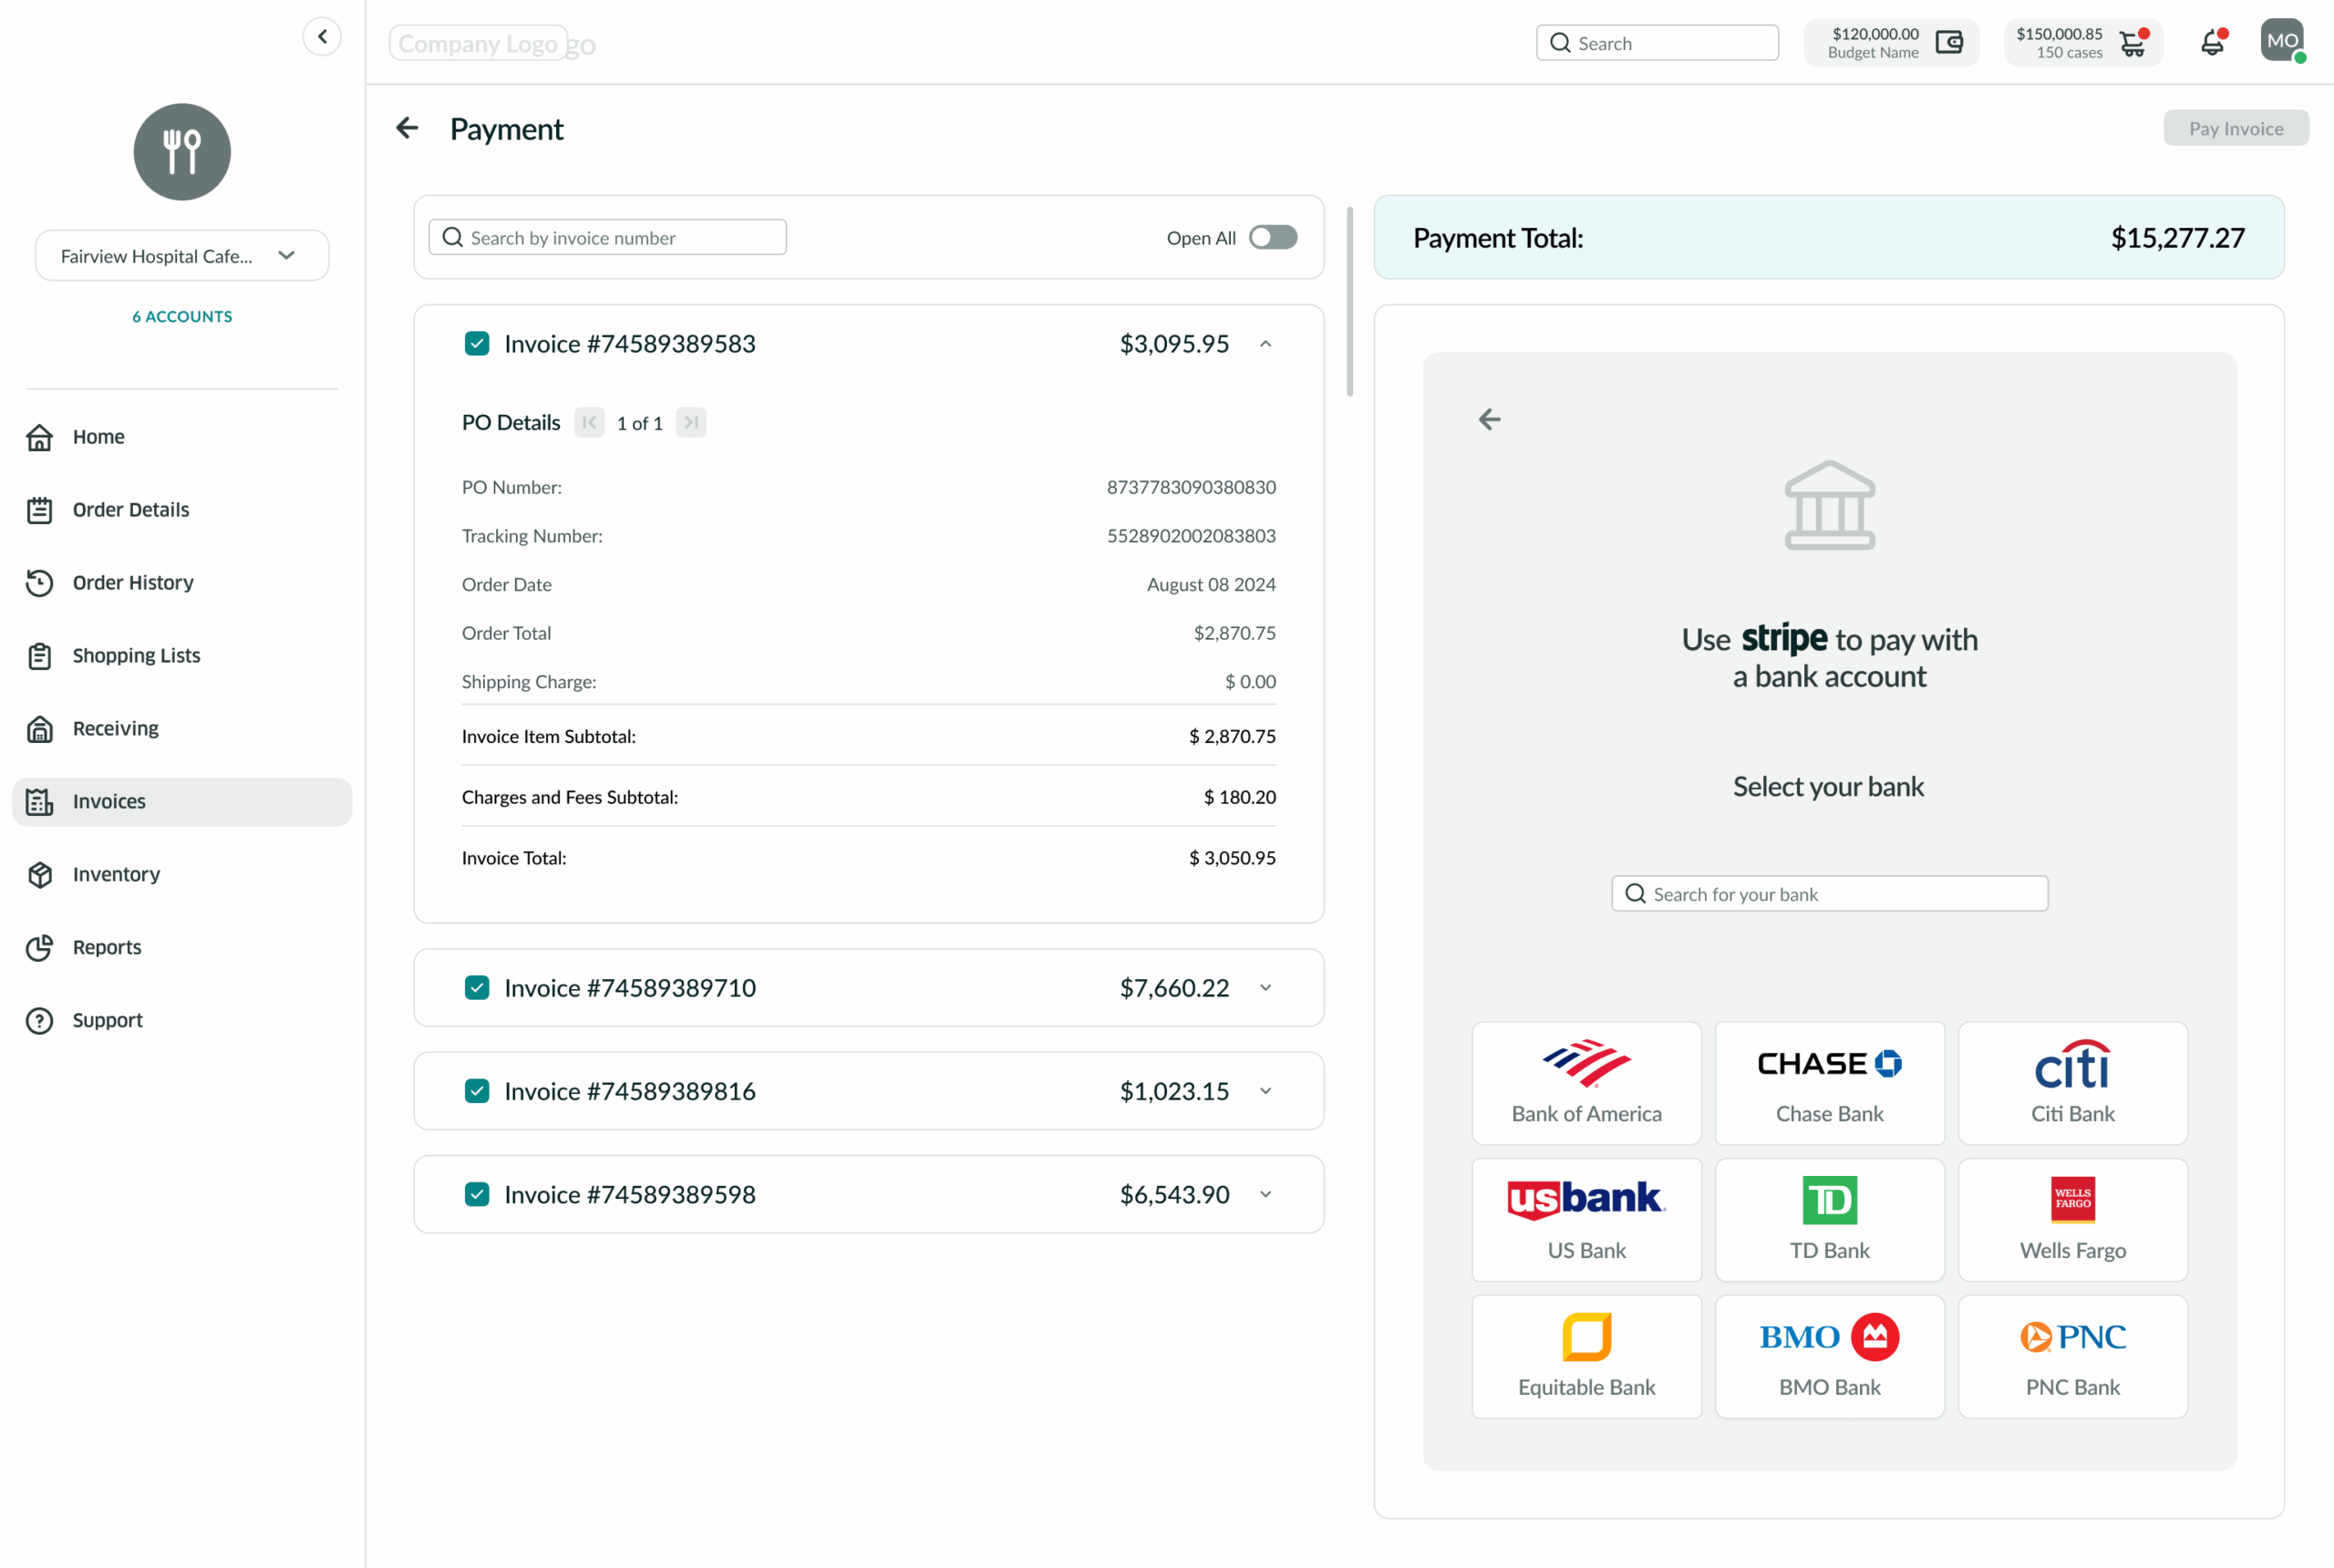
Task: Click the August 08 2024 order date
Action: coord(1211,585)
